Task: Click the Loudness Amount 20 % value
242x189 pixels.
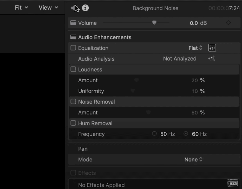Action: click(198, 80)
